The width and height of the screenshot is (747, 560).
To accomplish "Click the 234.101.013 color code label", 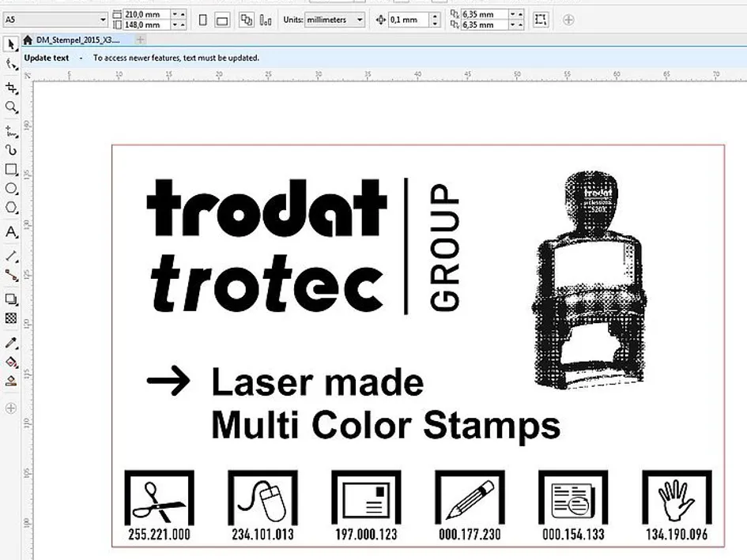I will point(263,534).
